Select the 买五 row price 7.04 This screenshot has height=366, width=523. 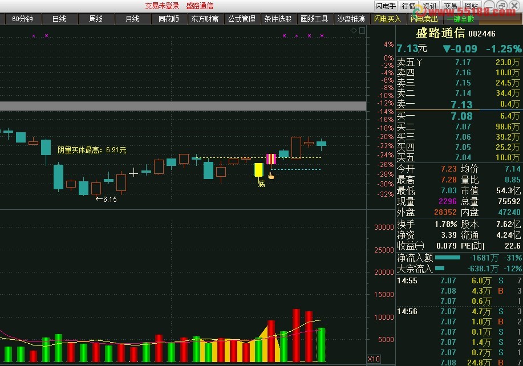pos(463,157)
